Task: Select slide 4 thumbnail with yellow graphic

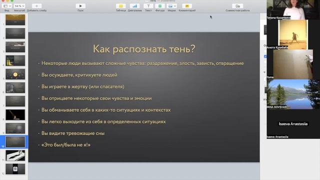Action: pyautogui.click(x=15, y=60)
